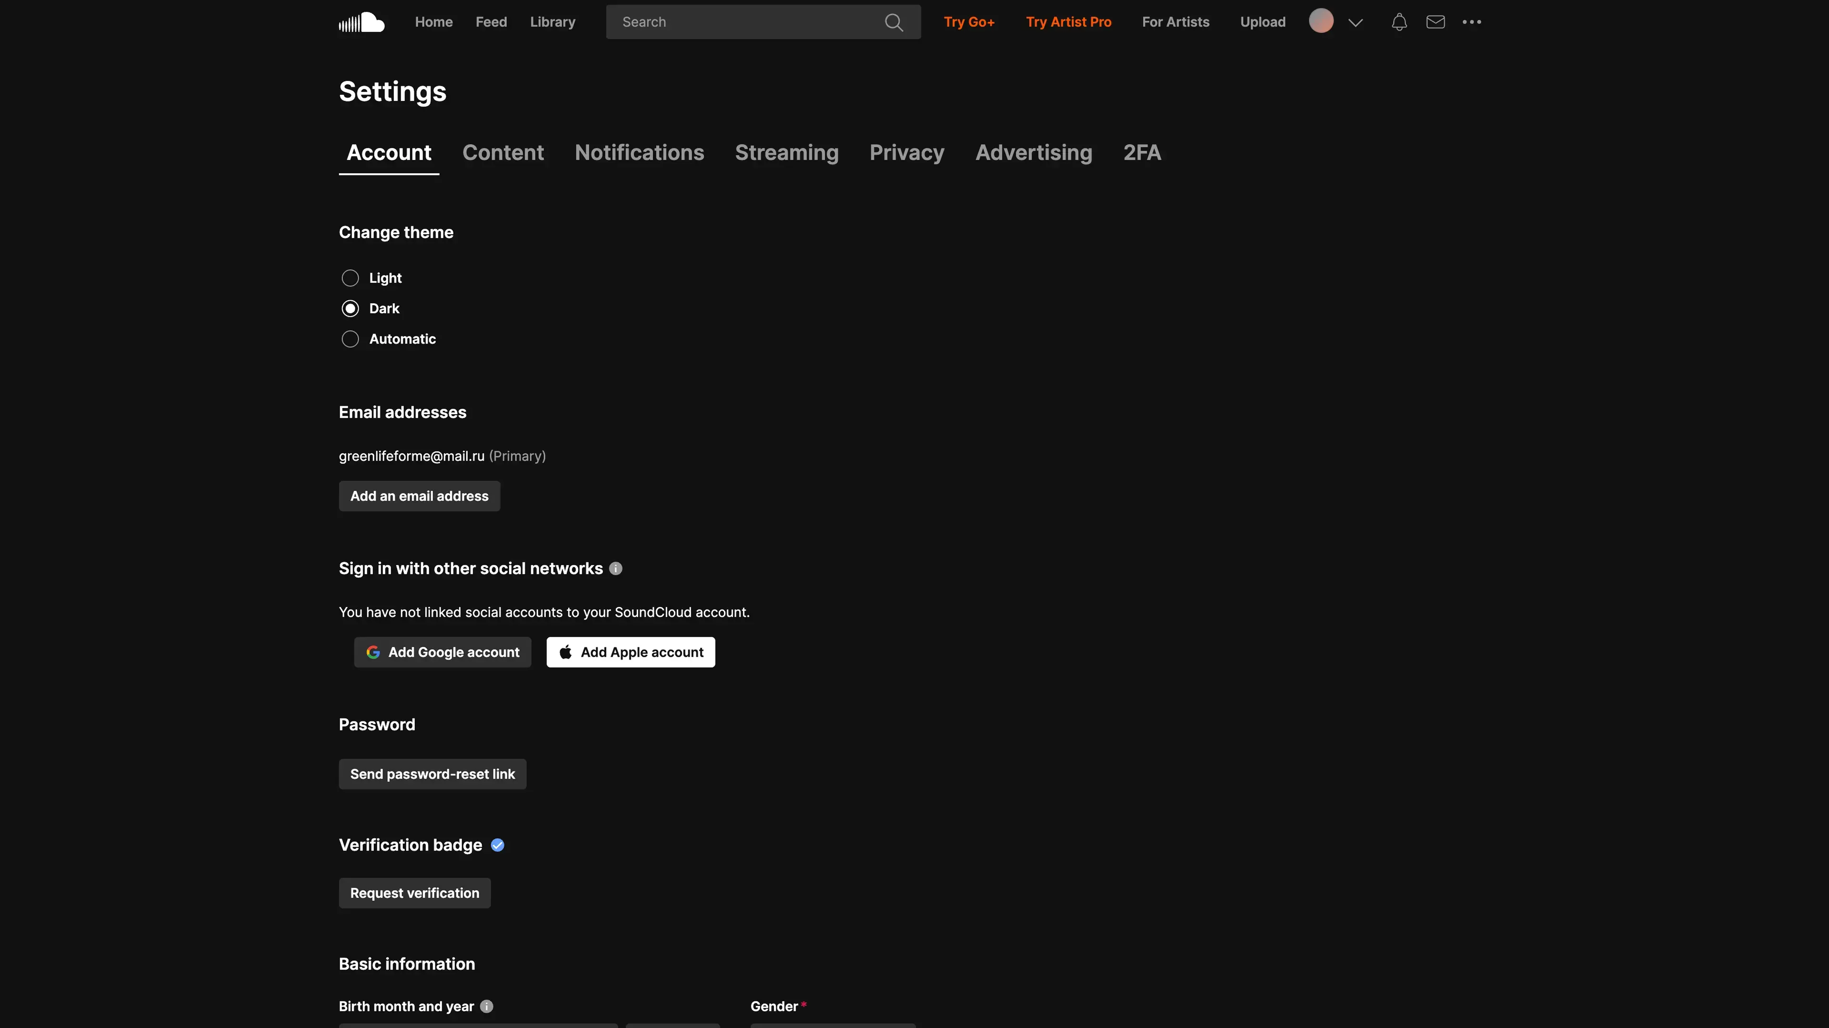This screenshot has height=1028, width=1829.
Task: Click the search magnifier icon
Action: coord(893,22)
